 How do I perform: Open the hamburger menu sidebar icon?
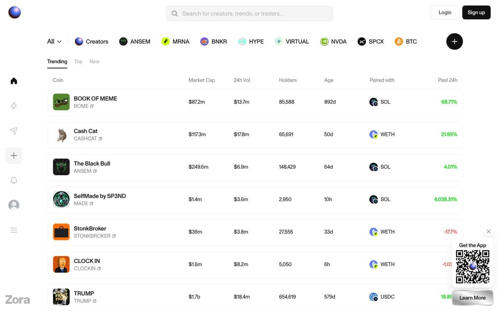(14, 230)
